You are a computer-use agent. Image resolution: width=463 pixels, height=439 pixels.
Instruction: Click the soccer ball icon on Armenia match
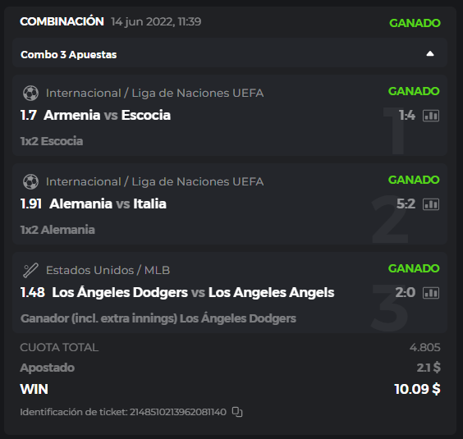30,93
